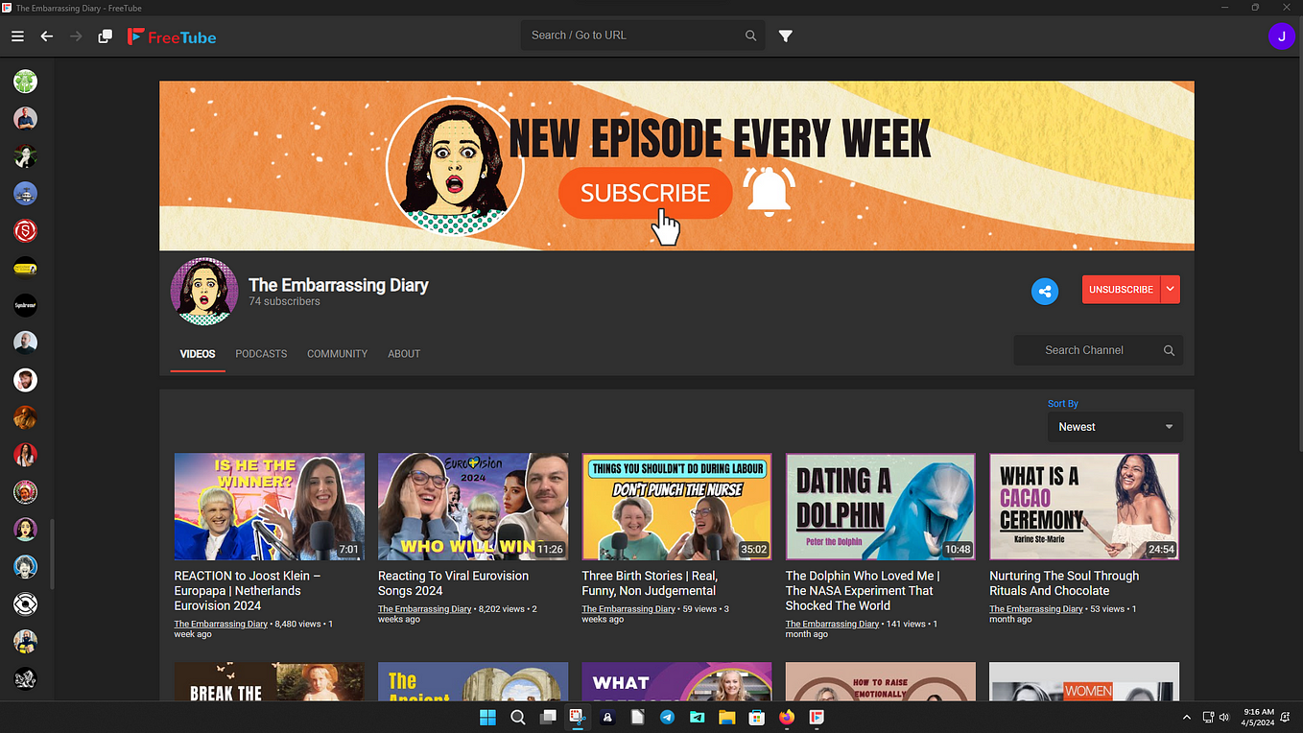Open File Explorer from the taskbar
This screenshot has height=733, width=1303.
pos(726,717)
